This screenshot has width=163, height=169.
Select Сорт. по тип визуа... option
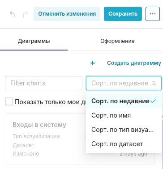coord(124,130)
